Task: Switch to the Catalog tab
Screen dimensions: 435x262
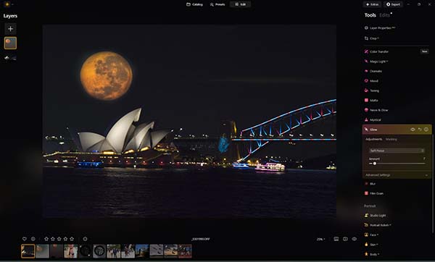Action: click(x=194, y=4)
